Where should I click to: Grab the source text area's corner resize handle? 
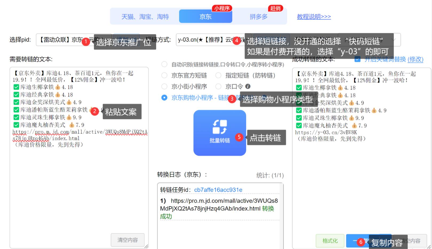[146, 246]
